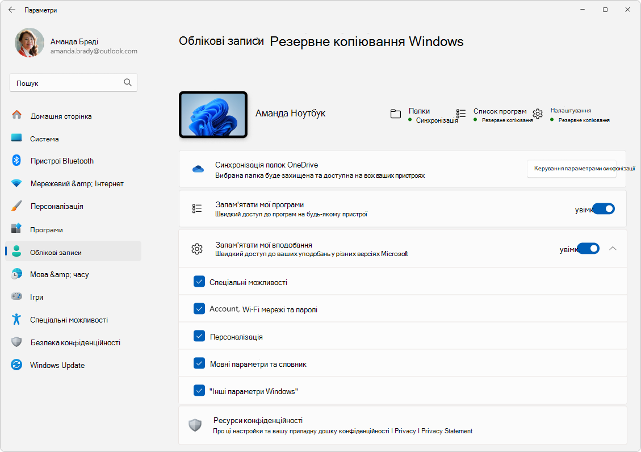Screen dimensions: 641x452
Task: Toggle the Запам'ятати мої програми switch
Action: (604, 209)
